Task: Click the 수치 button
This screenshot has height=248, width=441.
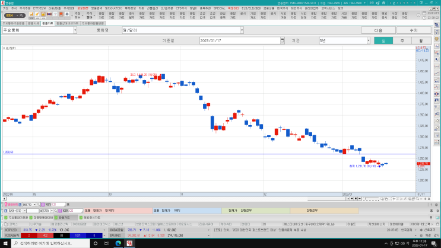Action: tap(414, 30)
